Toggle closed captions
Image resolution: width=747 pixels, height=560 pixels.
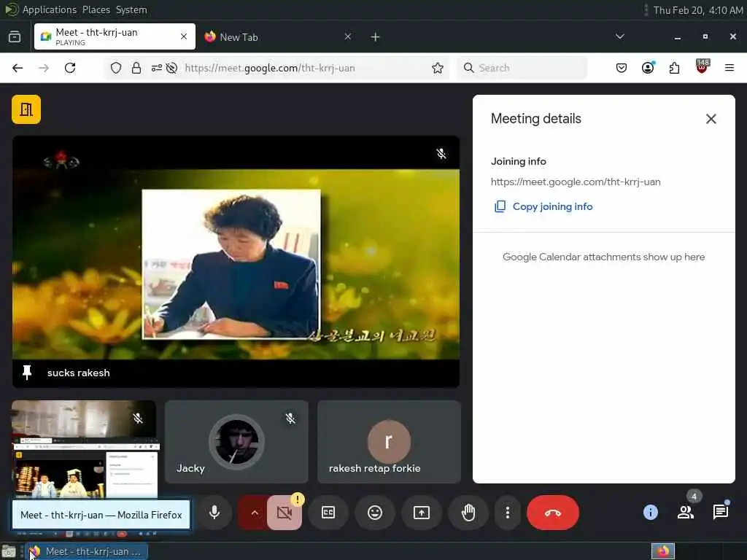click(328, 513)
